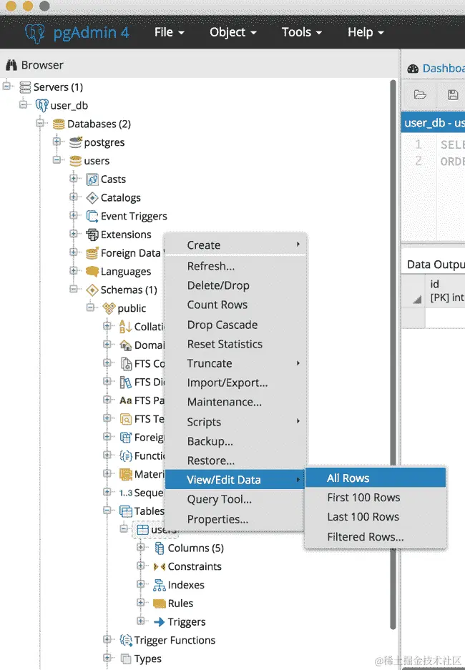Click the Databases (2) icon
Image resolution: width=465 pixels, height=670 pixels.
coord(59,124)
